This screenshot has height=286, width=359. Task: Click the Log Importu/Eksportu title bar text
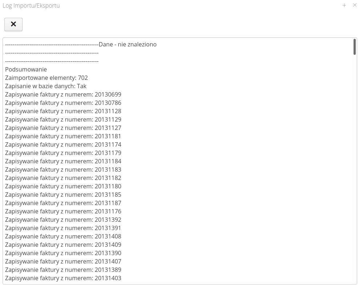[31, 5]
